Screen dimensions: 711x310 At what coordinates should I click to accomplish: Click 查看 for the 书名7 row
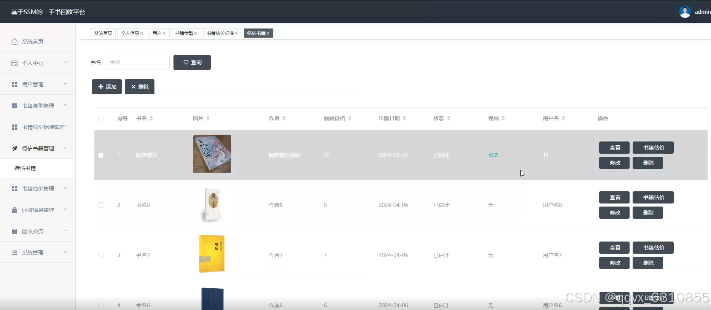(614, 248)
